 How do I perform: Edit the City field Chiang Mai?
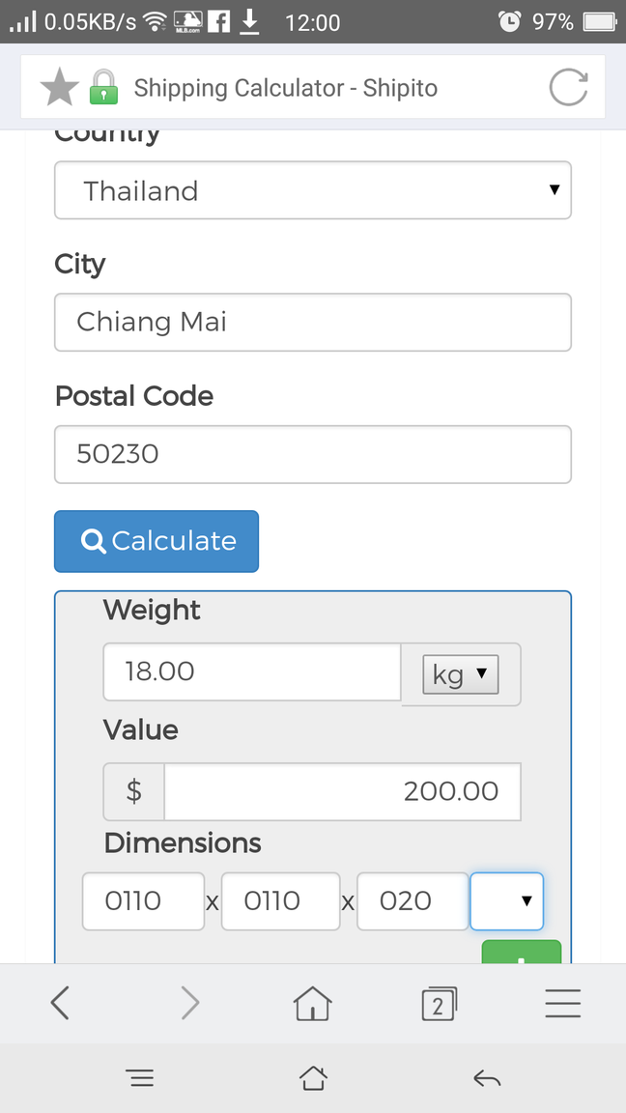point(313,323)
